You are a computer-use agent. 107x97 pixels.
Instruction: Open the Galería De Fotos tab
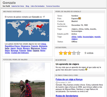[18, 6]
